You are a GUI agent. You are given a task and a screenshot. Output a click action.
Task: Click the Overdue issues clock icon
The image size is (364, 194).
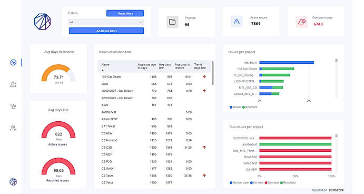coord(301,22)
